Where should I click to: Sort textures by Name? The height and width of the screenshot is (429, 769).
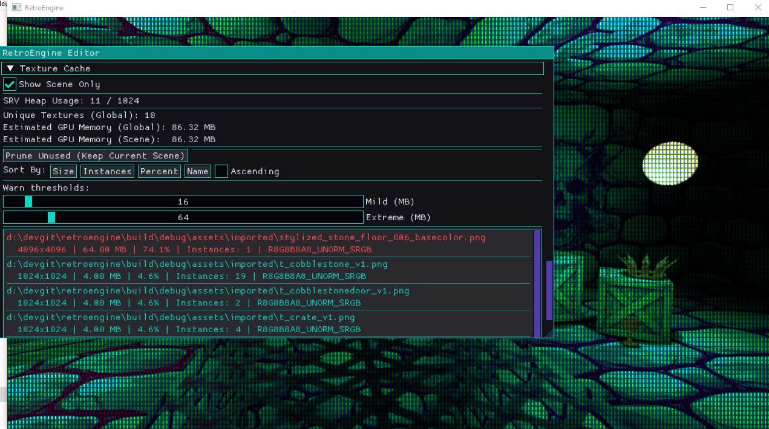coord(197,171)
